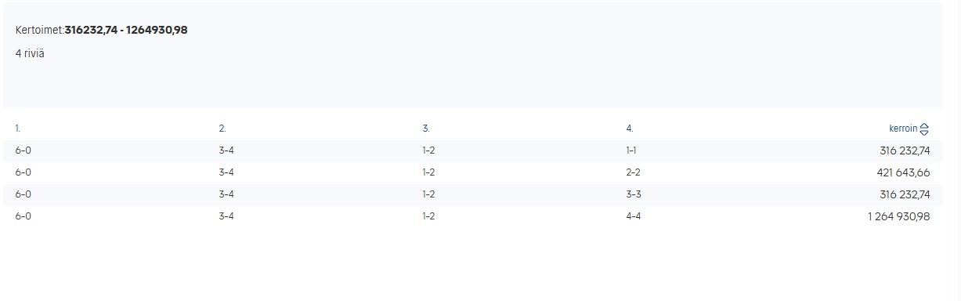Click 1-2 score in the third row

click(x=428, y=194)
